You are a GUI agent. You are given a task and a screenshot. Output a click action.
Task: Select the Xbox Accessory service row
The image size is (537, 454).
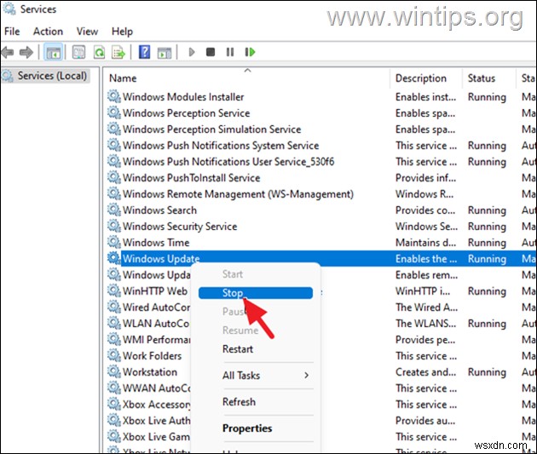[157, 405]
